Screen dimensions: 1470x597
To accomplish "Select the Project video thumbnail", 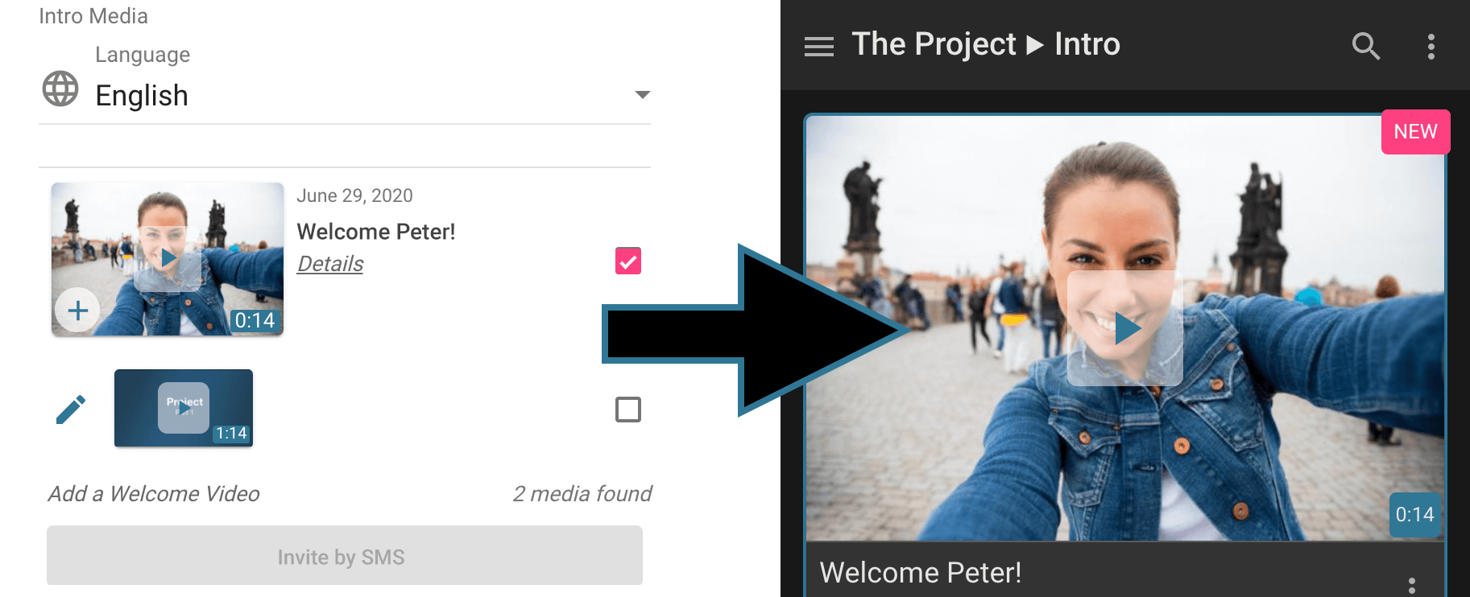I will tap(184, 408).
